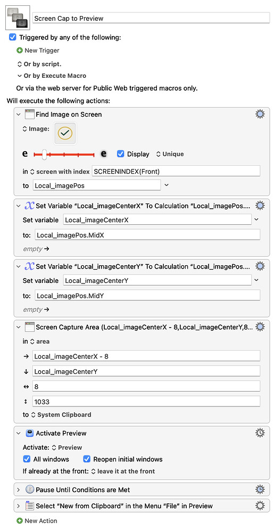Open gear menu for Set Variable Local_imageCenterY action

click(x=260, y=266)
